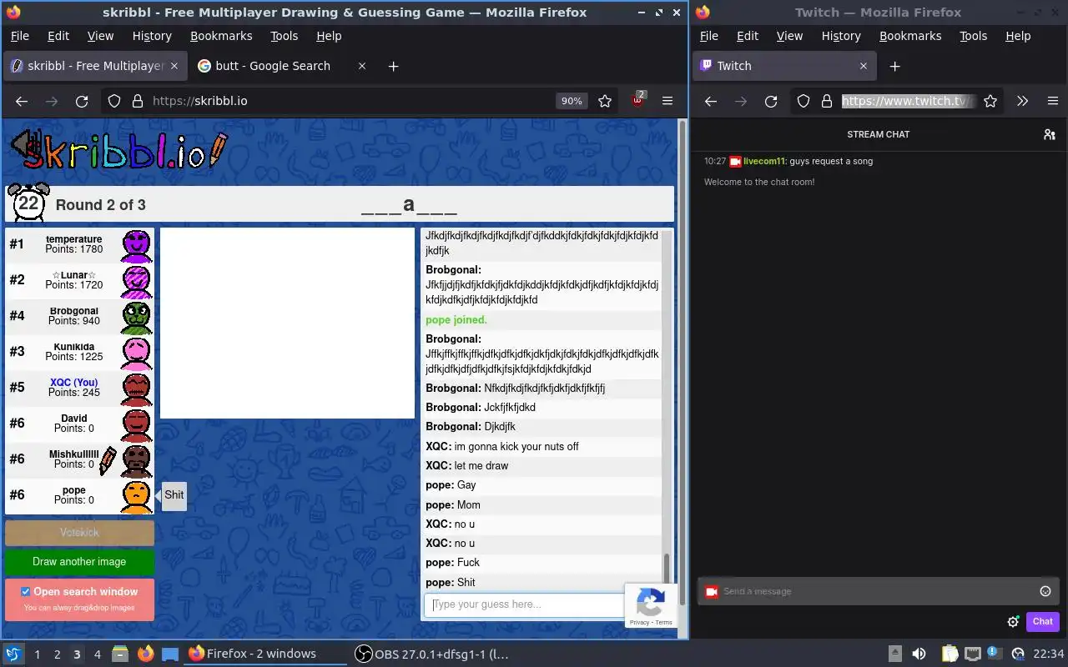1068x667 pixels.
Task: Bookmark the Twitch page with star
Action: coord(990,101)
